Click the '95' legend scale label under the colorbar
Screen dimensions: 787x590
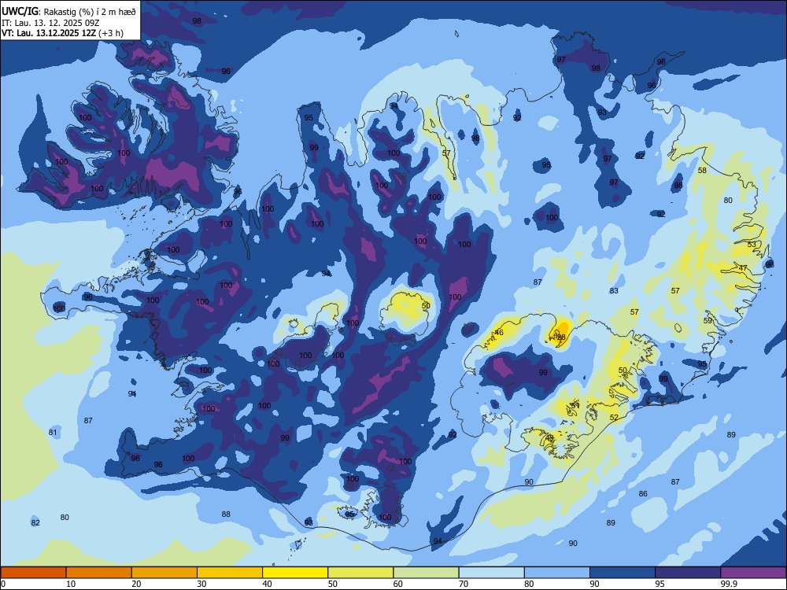660,584
